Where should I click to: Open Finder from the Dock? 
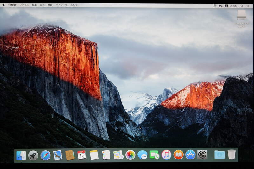pos(21,155)
